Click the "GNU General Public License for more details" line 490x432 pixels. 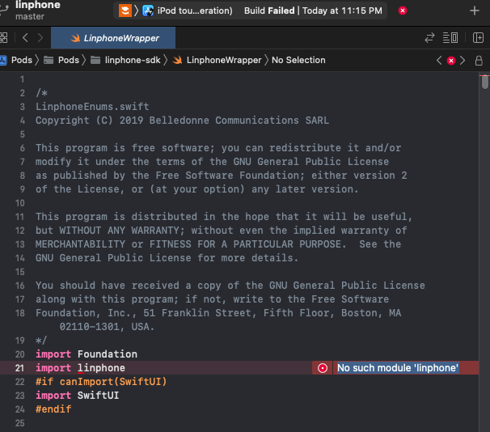pyautogui.click(x=167, y=258)
